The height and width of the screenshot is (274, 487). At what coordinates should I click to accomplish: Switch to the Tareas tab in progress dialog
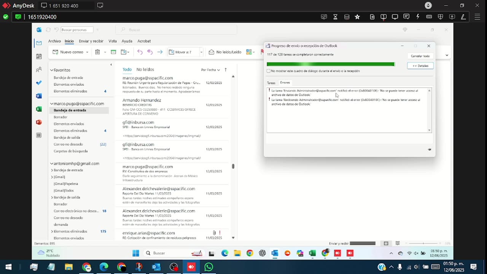click(271, 83)
